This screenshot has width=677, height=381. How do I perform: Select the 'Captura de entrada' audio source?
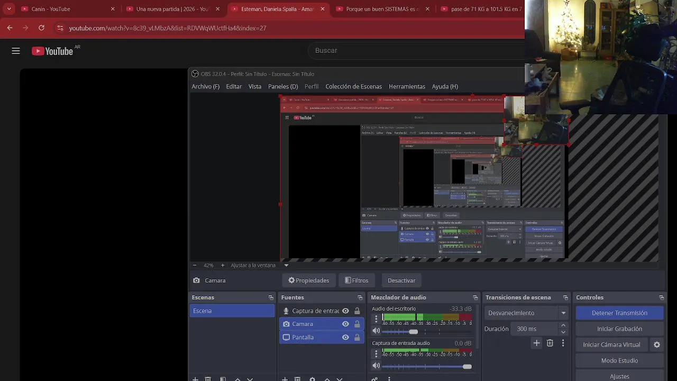322,311
